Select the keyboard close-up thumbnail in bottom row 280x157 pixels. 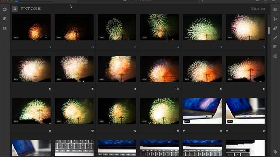click(x=74, y=148)
